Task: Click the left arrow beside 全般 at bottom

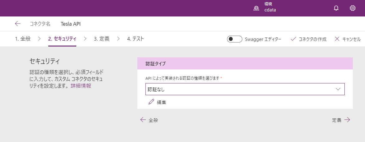Action: pos(143,120)
